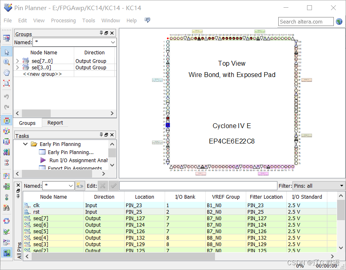Click the binoculars find icon
346x270 pixels.
coord(6,207)
